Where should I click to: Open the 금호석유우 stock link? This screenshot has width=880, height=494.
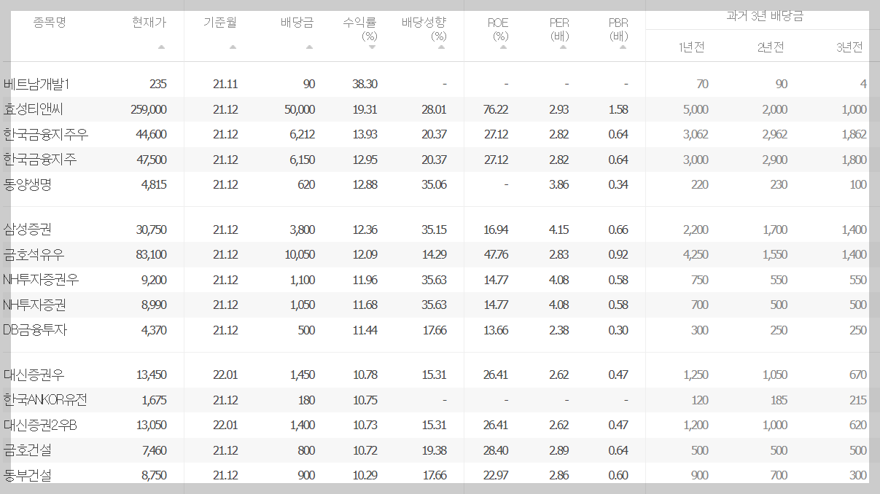(34, 255)
